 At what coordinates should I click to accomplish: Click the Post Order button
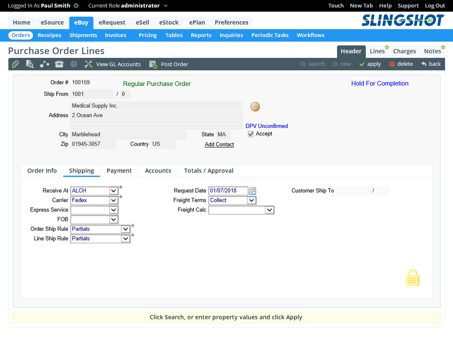point(169,64)
